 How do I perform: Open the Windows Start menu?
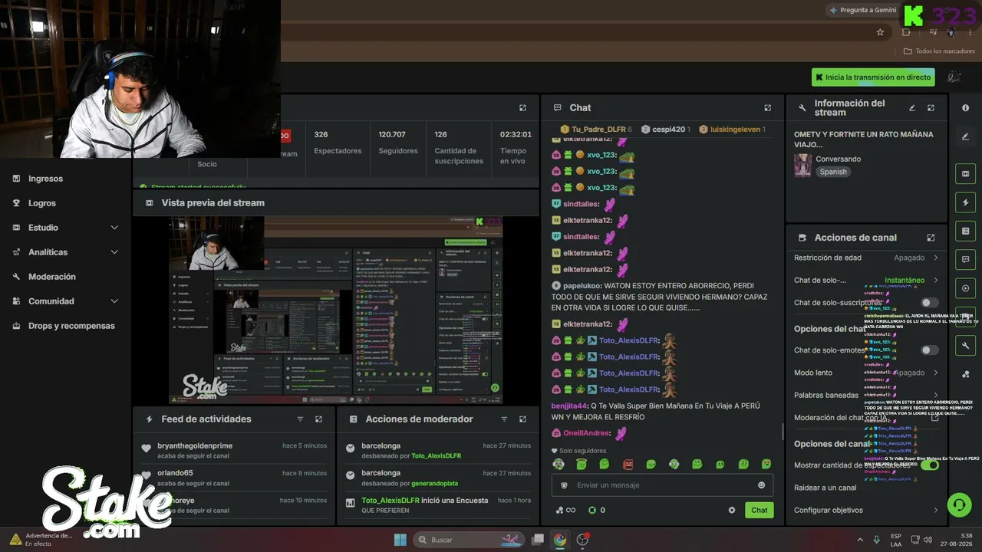point(400,540)
